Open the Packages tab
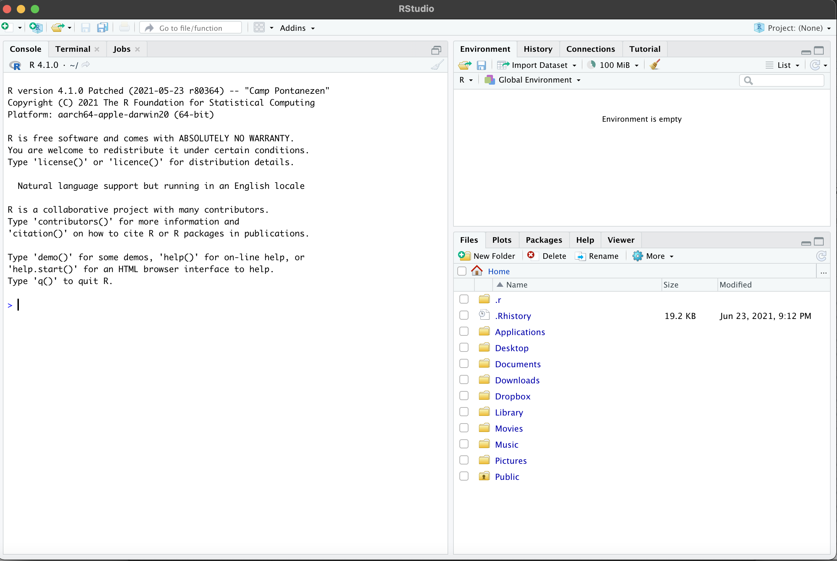Viewport: 837px width, 561px height. [543, 240]
